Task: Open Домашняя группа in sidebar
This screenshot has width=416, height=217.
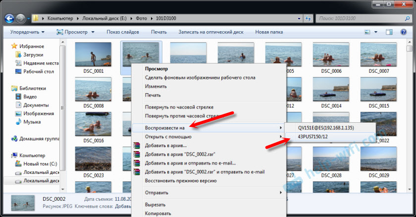Action: pyautogui.click(x=35, y=139)
